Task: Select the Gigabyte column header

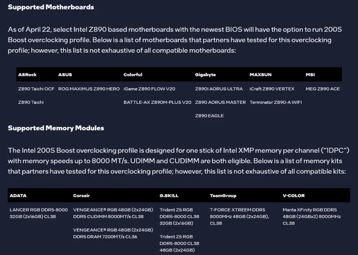Action: pyautogui.click(x=205, y=75)
